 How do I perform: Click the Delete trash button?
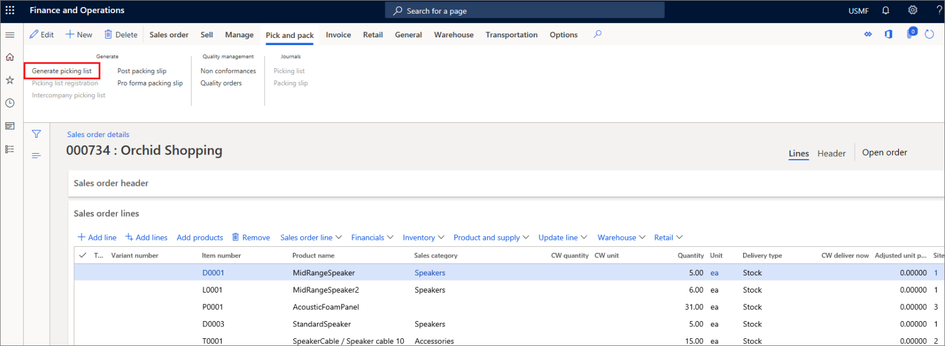[121, 34]
